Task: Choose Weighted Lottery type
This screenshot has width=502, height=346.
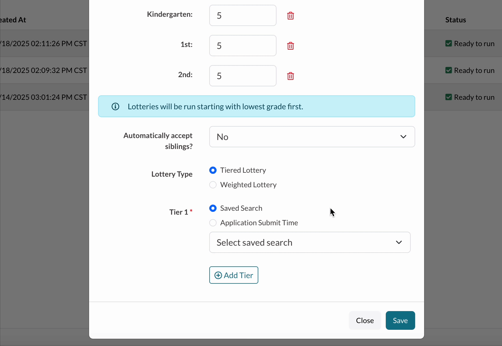Action: (213, 185)
